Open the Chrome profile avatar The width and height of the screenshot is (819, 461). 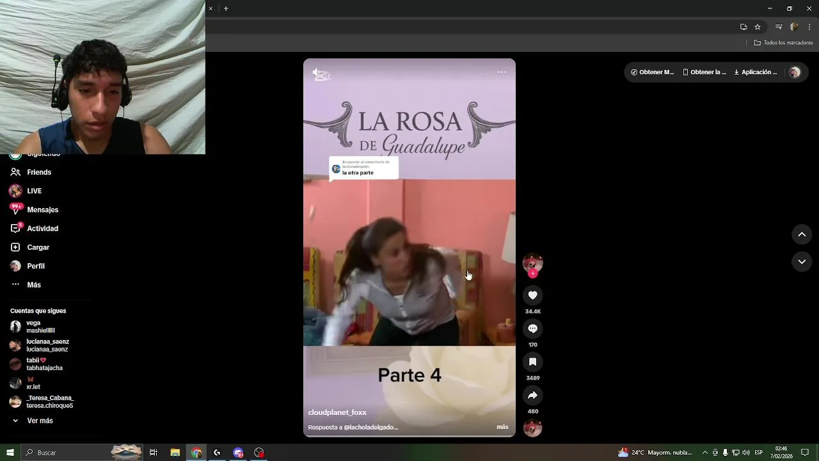(x=794, y=27)
